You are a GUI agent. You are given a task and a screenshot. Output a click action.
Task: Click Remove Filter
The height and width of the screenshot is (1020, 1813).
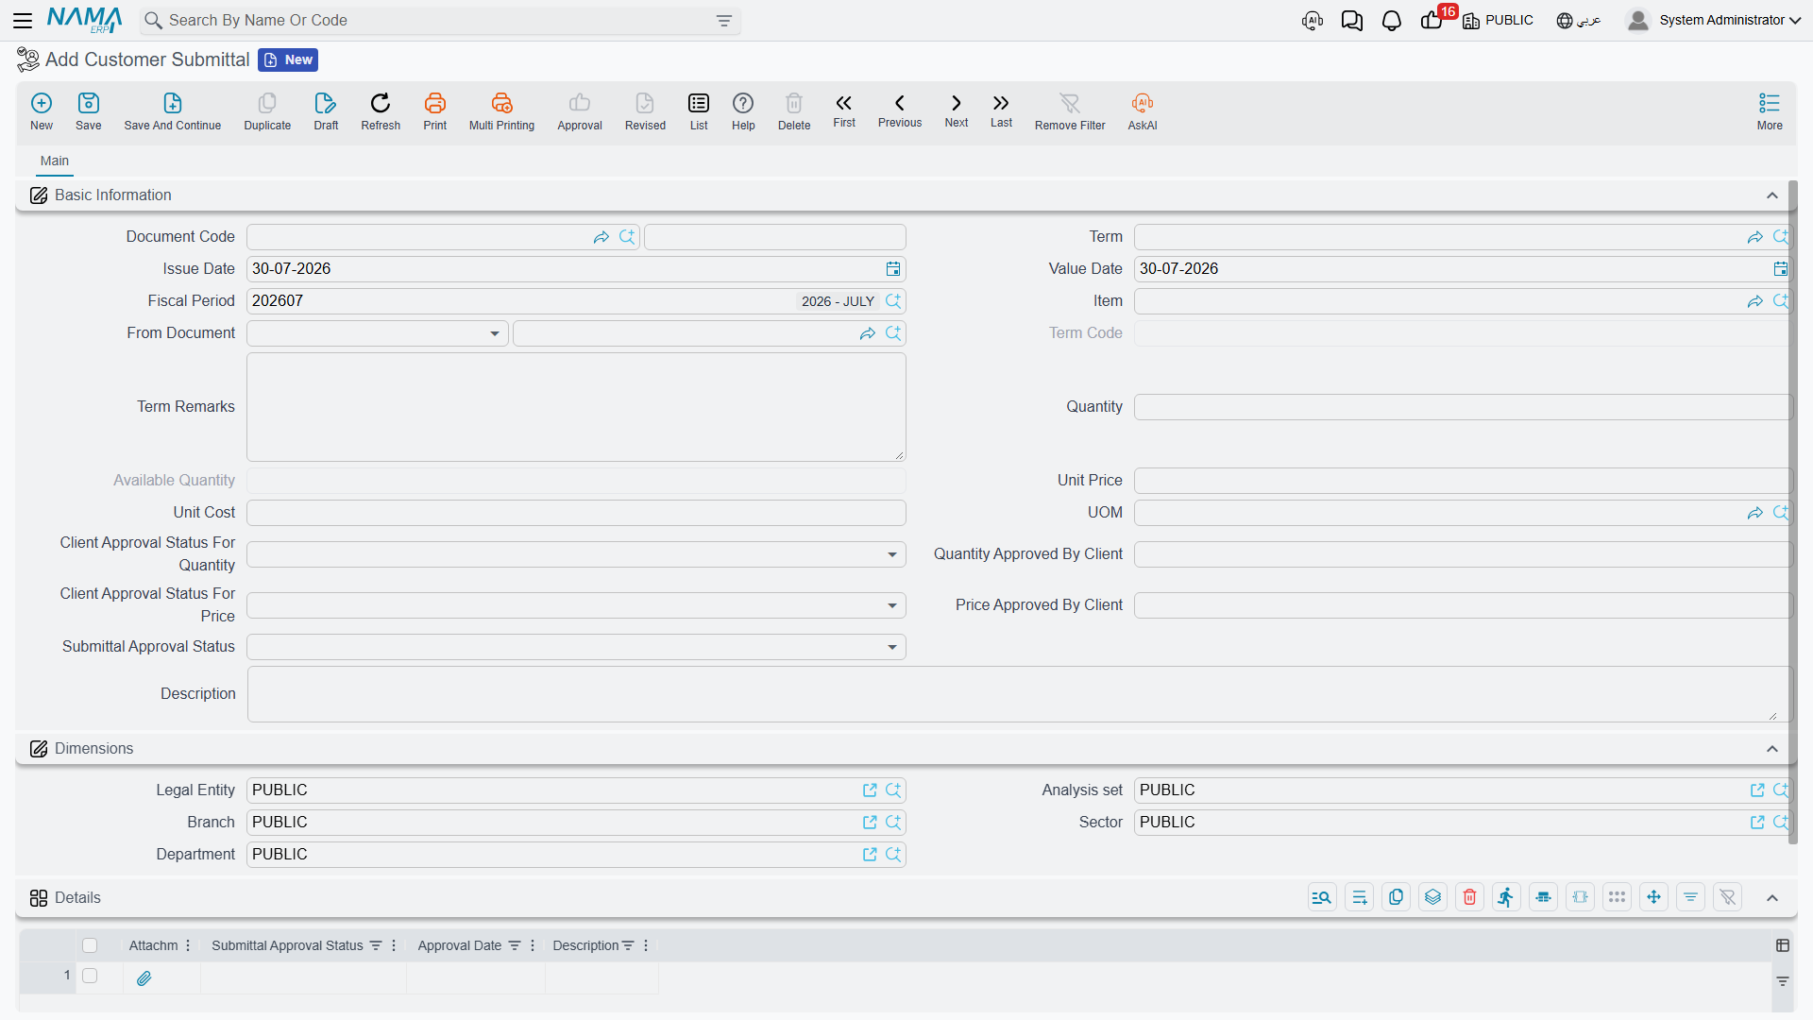(1070, 111)
